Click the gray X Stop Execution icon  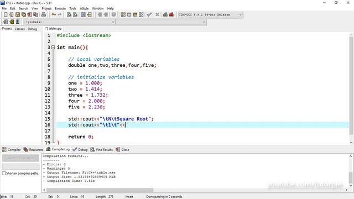[x=157, y=15]
